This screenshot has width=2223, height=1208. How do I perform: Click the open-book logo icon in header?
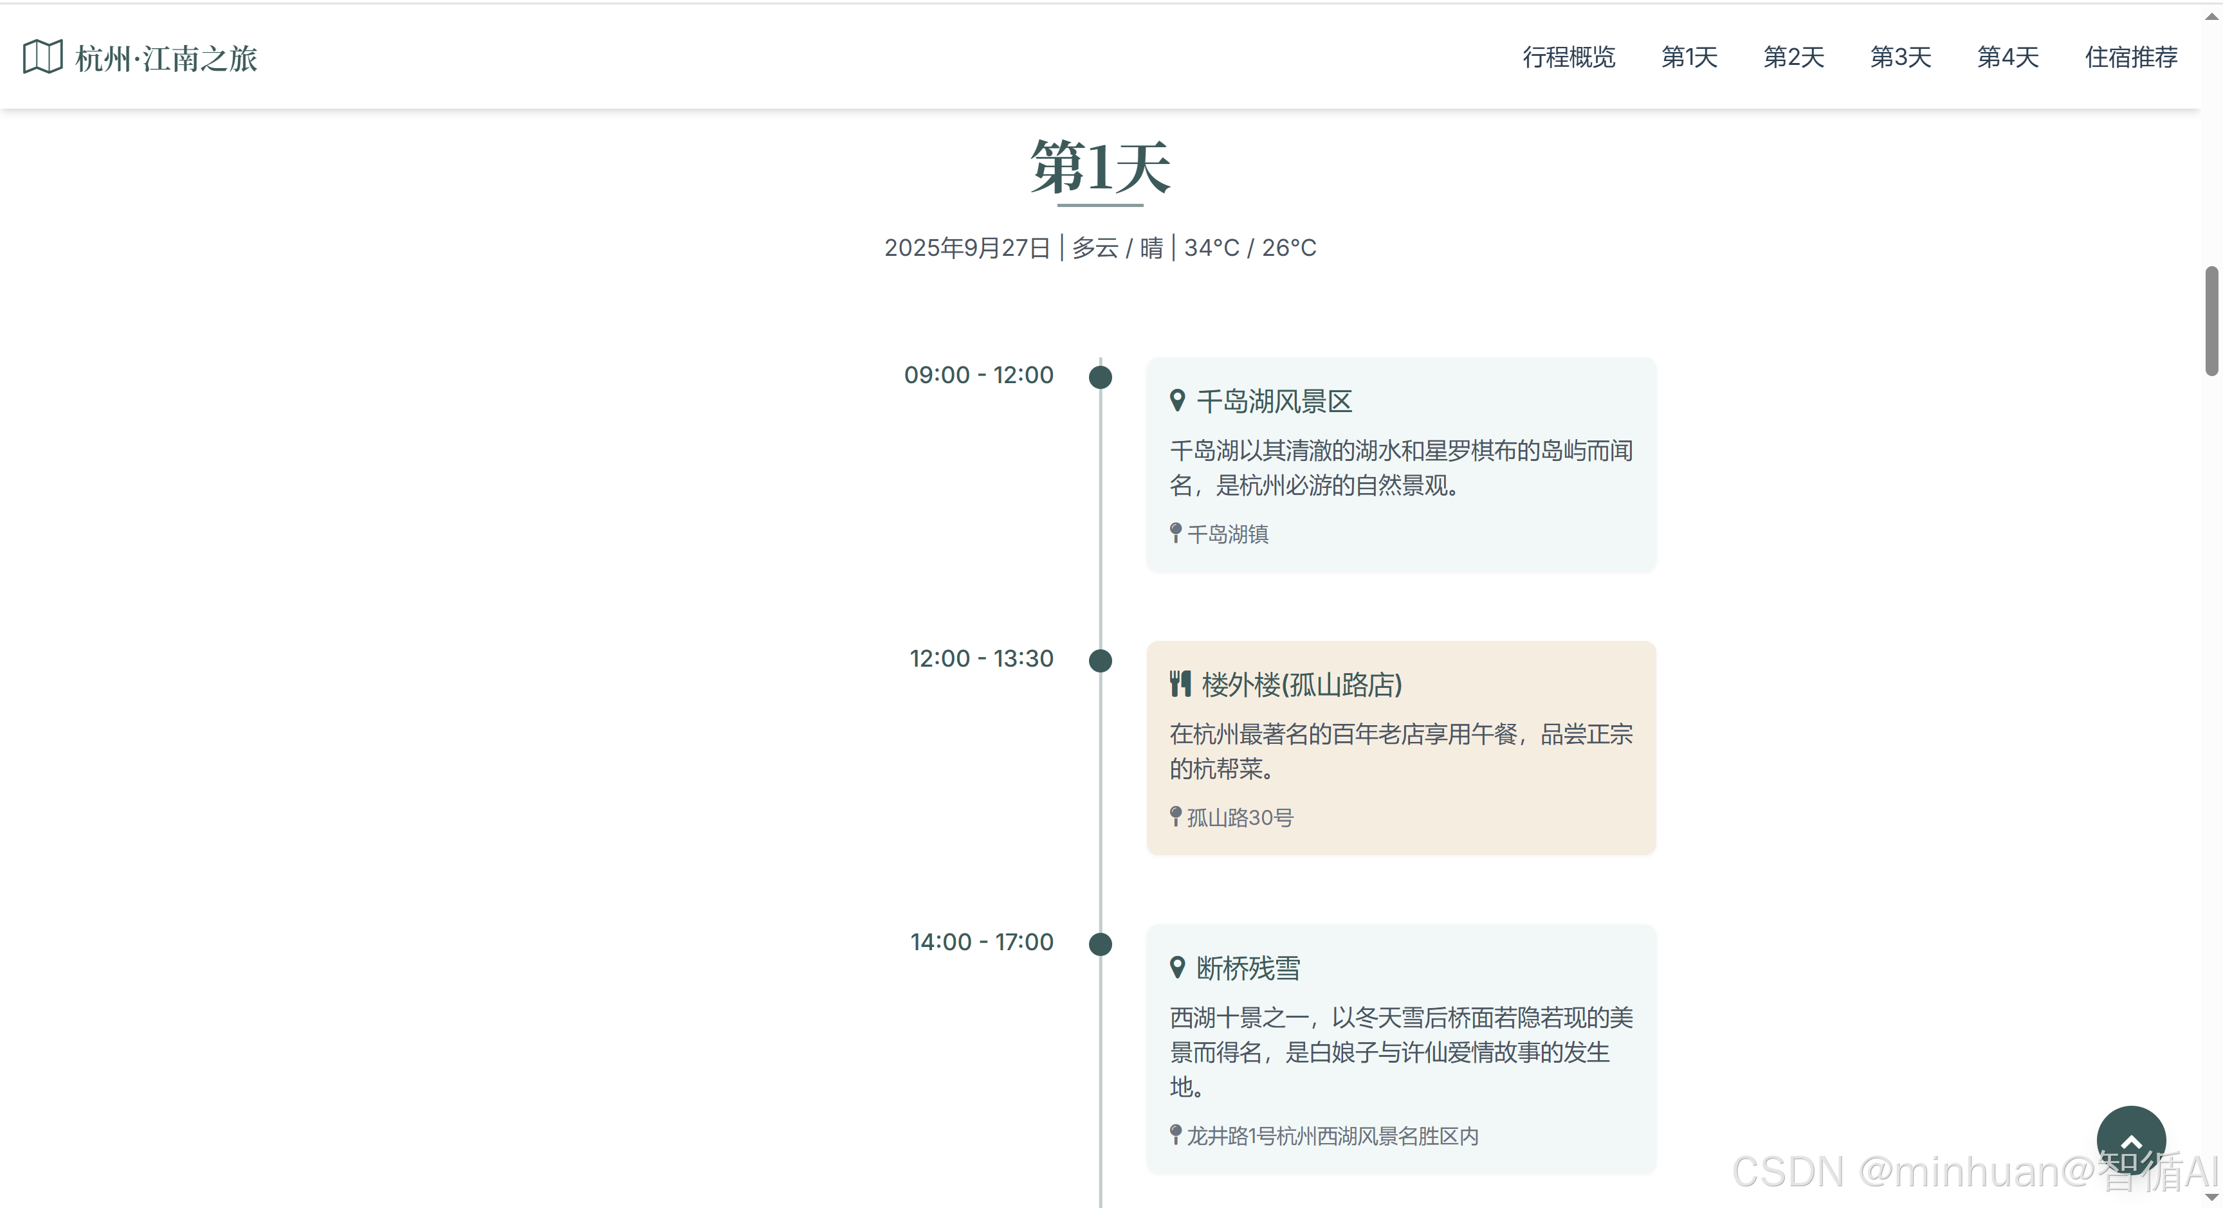pyautogui.click(x=42, y=57)
